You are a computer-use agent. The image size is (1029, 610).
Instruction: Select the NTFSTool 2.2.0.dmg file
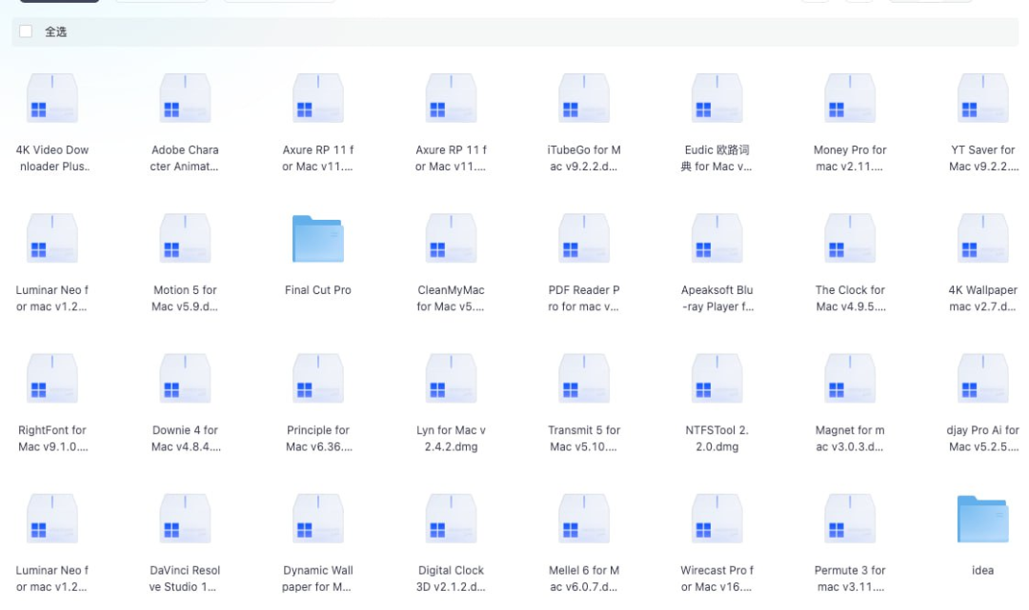point(716,379)
